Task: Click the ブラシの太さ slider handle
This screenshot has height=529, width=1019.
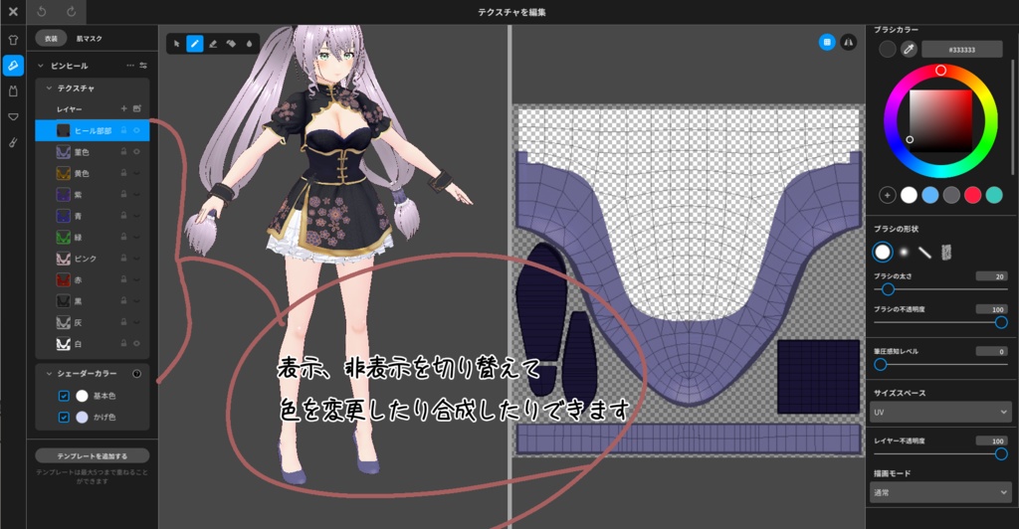Action: point(888,289)
